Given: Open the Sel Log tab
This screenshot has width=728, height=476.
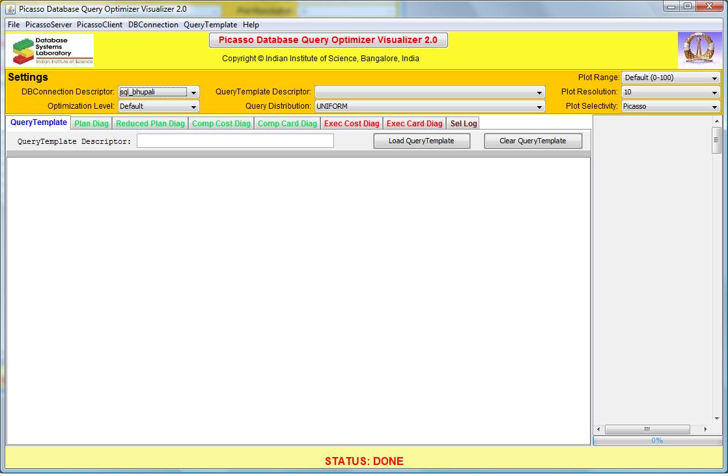Looking at the screenshot, I should [464, 124].
